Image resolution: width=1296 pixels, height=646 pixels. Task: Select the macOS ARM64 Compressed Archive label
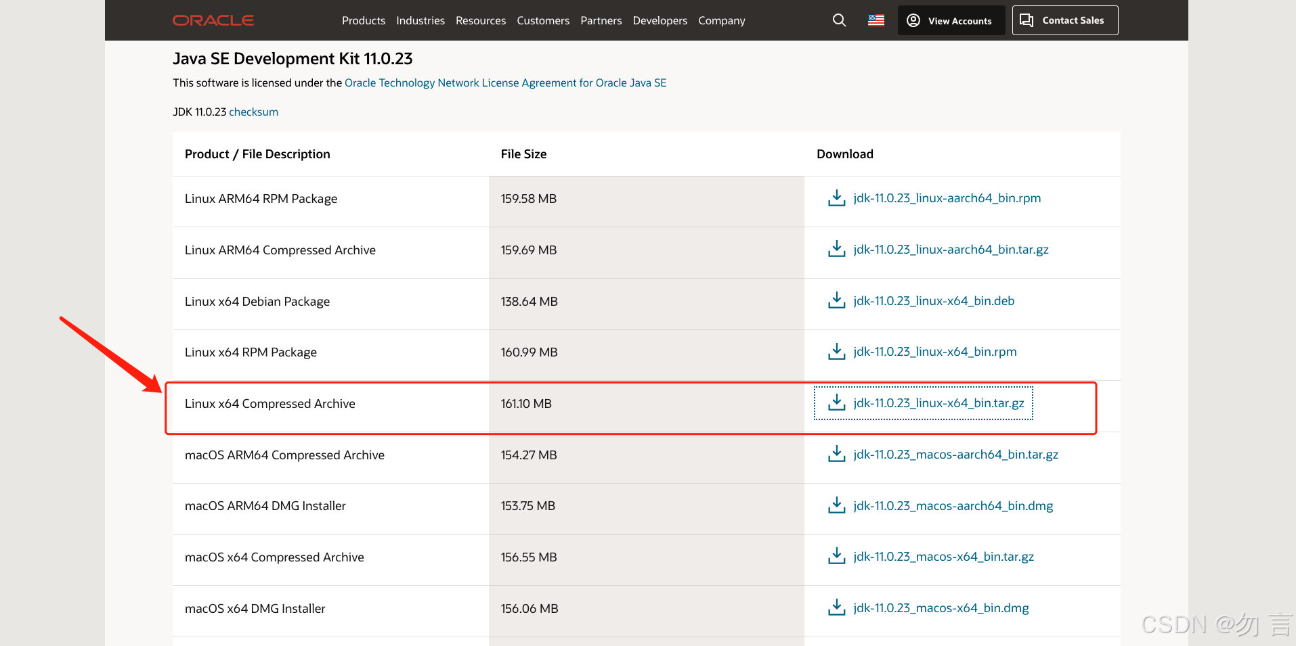click(x=284, y=455)
